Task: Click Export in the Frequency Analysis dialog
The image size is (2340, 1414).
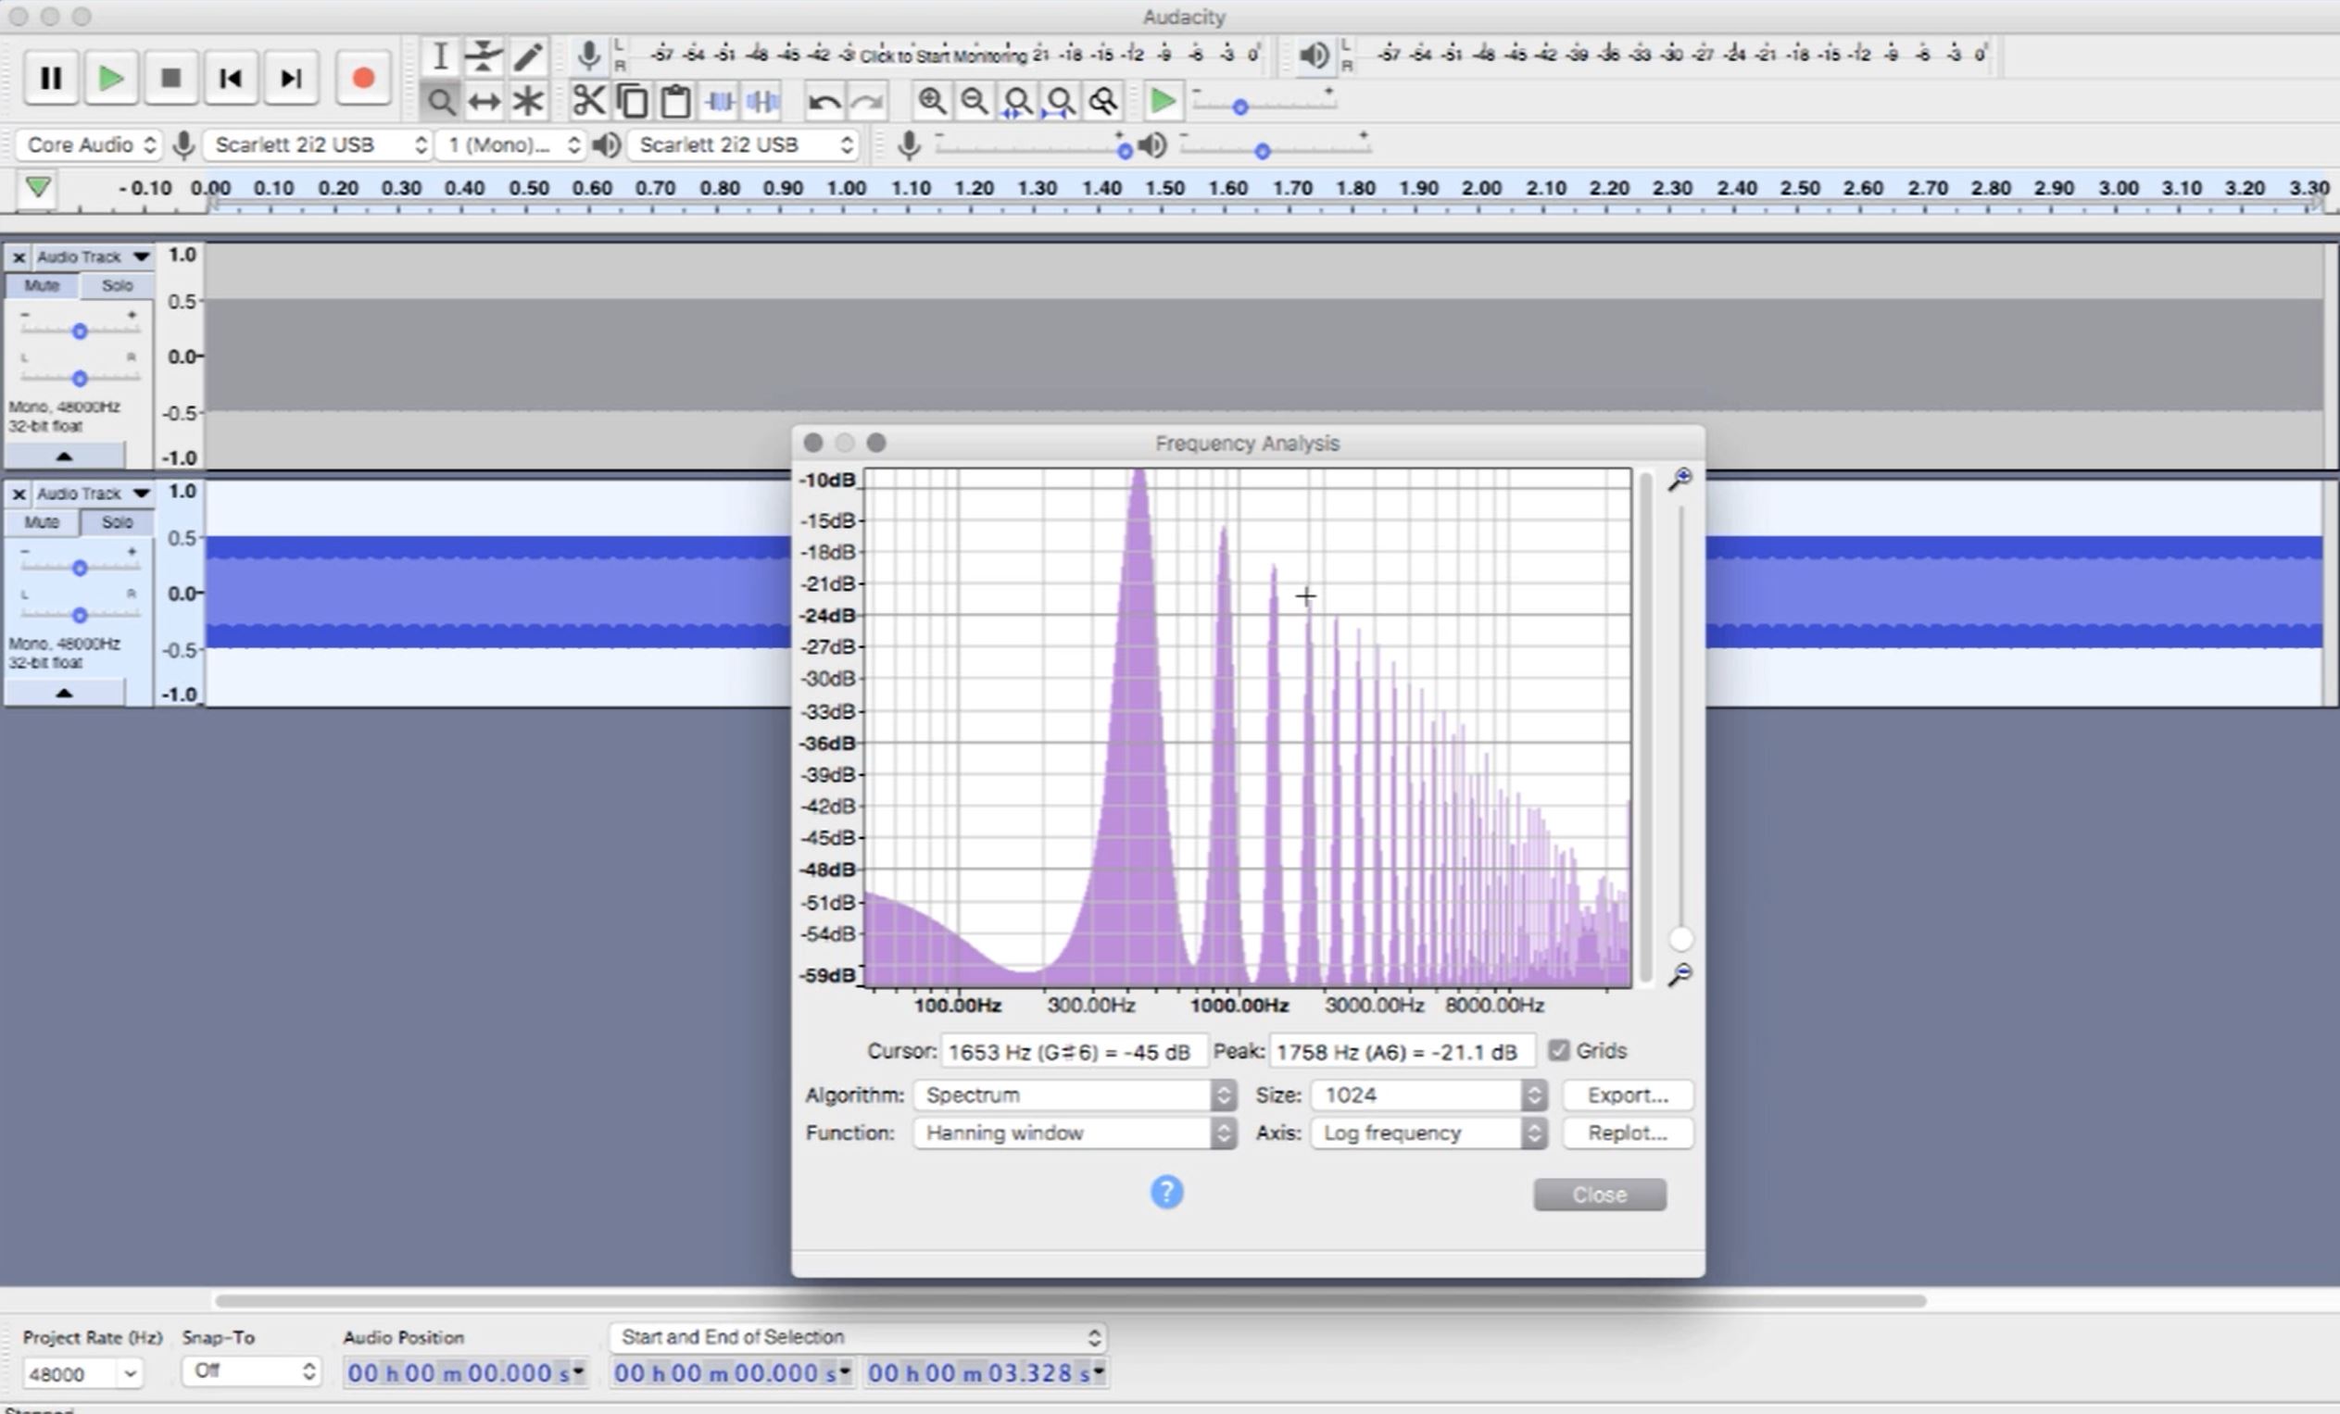Action: [x=1627, y=1095]
